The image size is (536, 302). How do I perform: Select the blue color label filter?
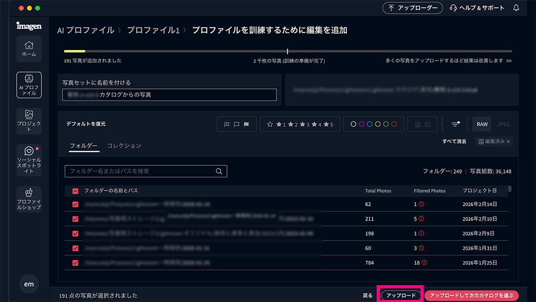coord(370,124)
